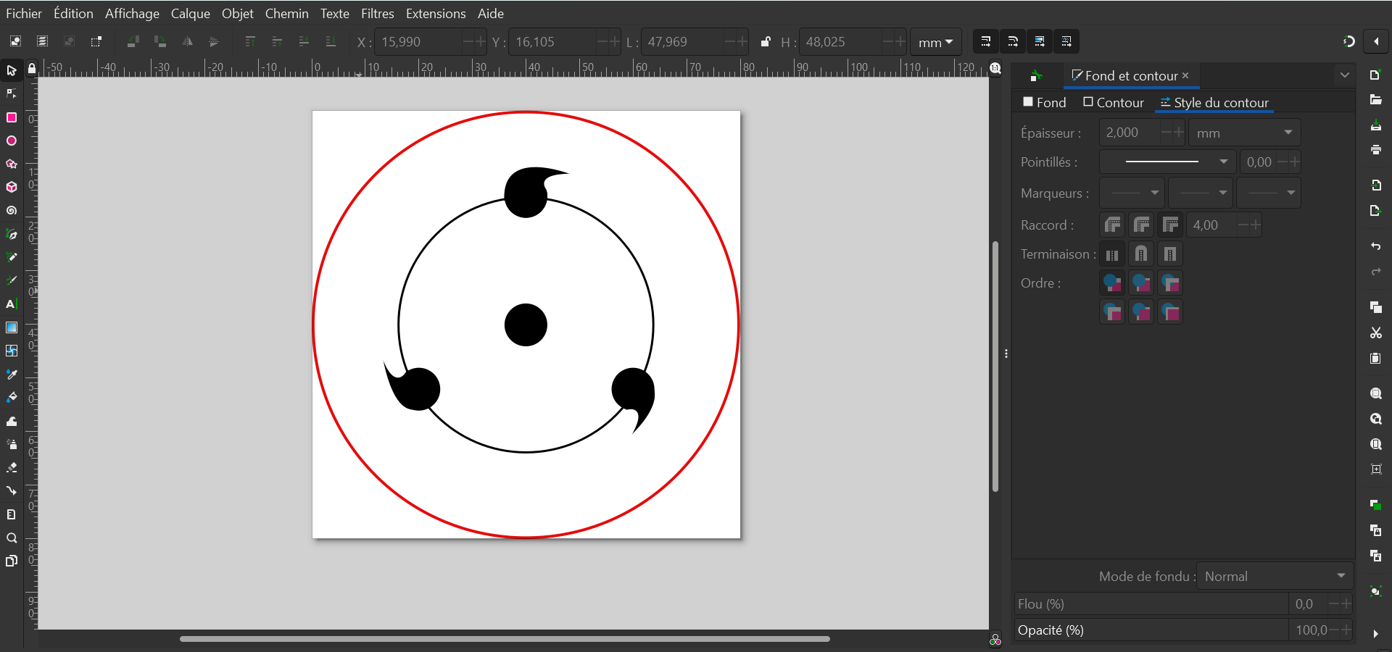The height and width of the screenshot is (652, 1392).
Task: Choose the pink Rectangle tool
Action: click(x=12, y=117)
